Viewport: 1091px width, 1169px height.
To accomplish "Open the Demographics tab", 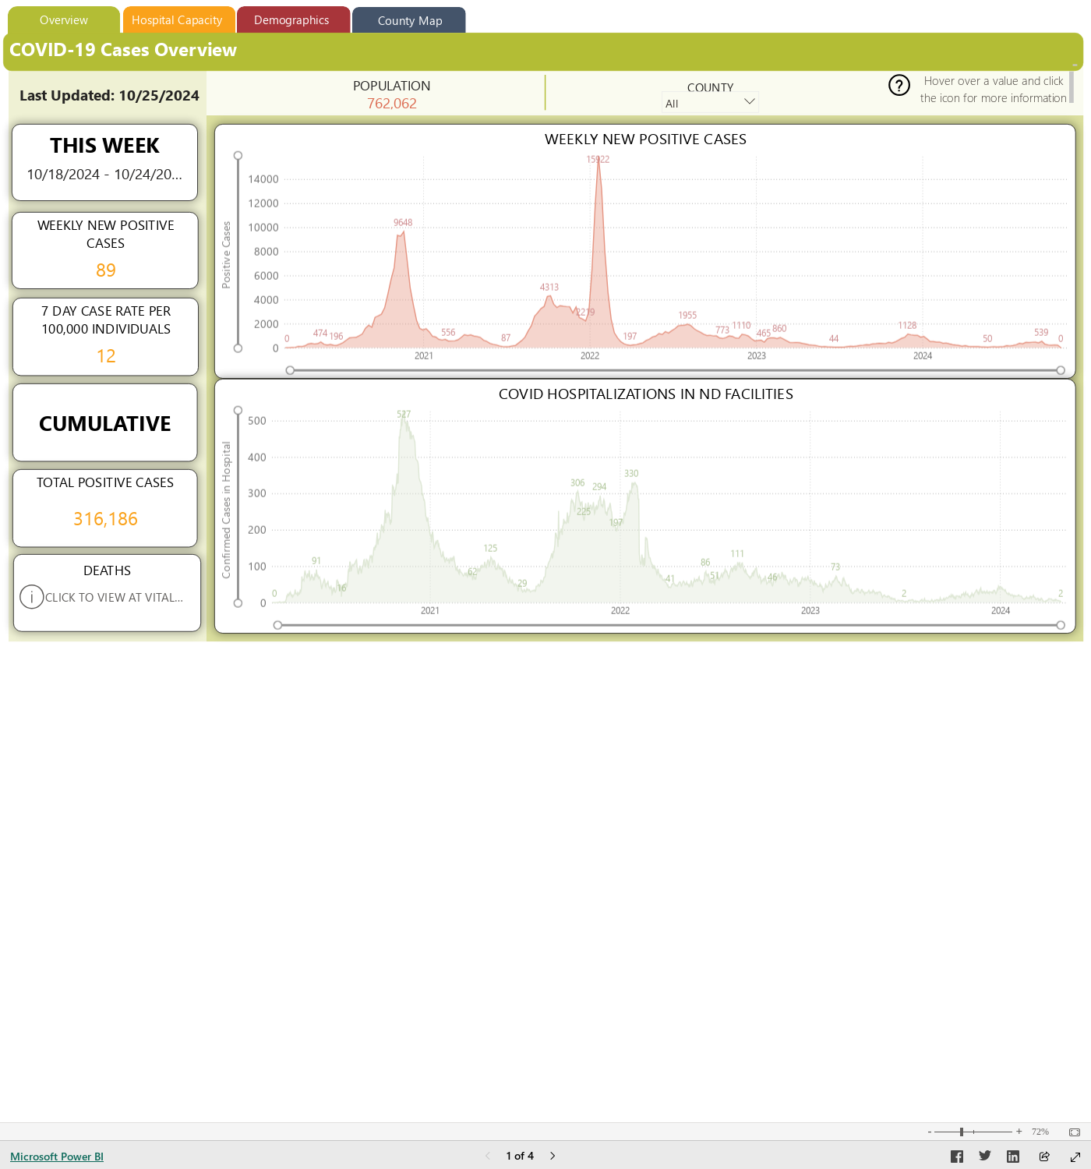I will coord(291,20).
